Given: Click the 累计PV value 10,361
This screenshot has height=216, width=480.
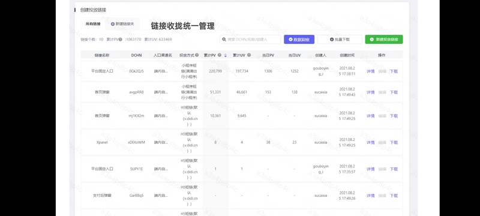Looking at the screenshot, I should (215, 116).
